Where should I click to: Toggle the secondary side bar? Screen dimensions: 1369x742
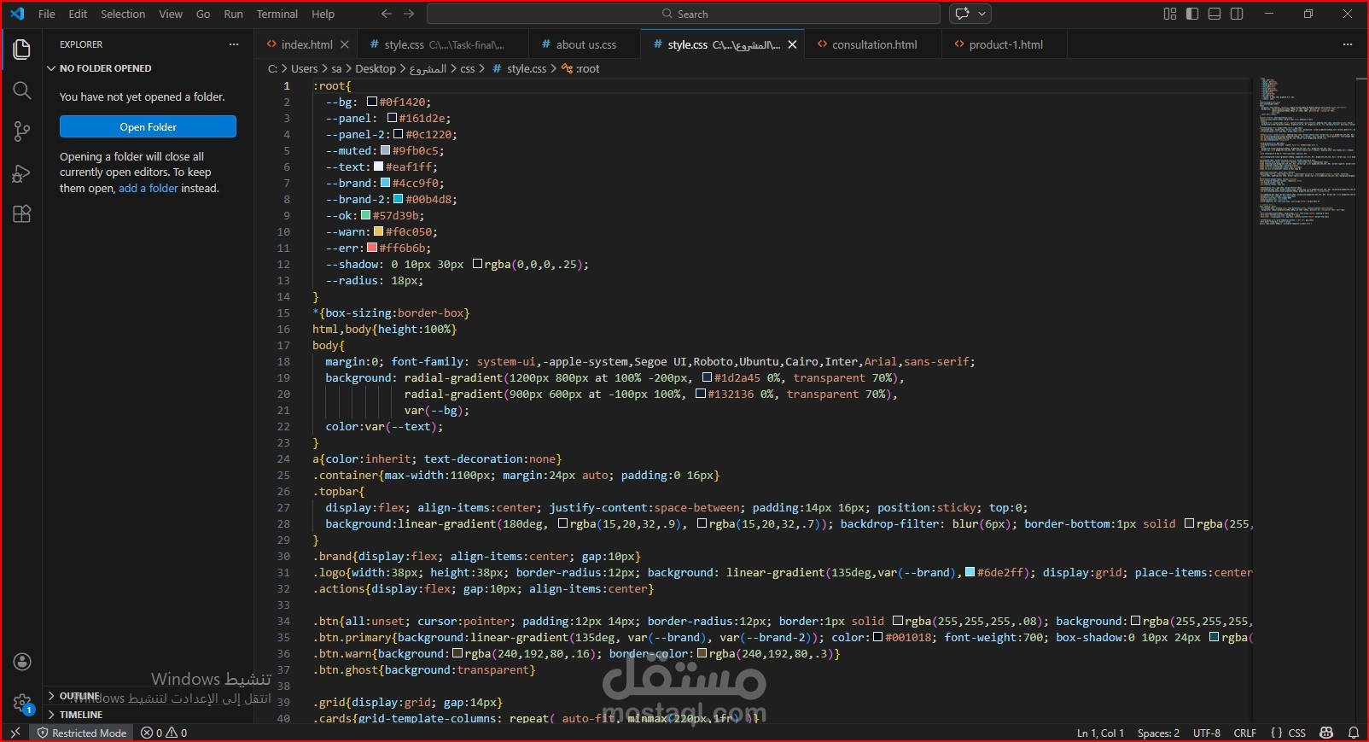click(x=1237, y=14)
